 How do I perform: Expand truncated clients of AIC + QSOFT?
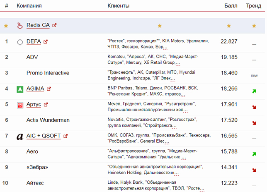pyautogui.click(x=167, y=143)
